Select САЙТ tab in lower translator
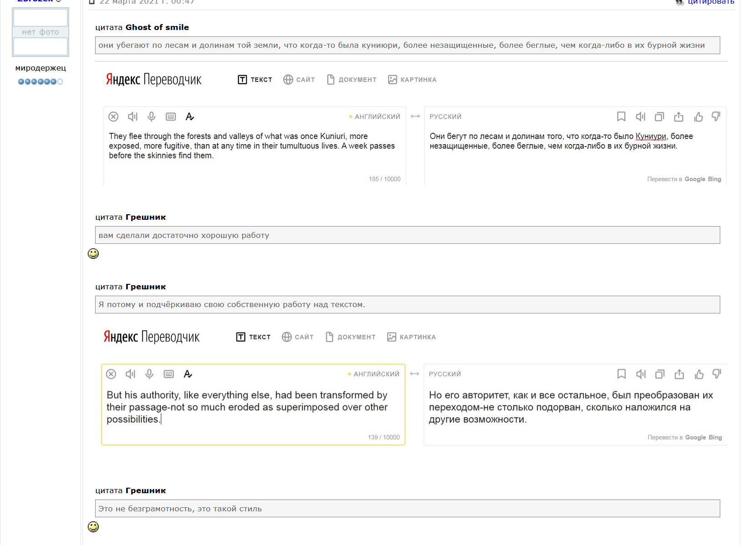This screenshot has width=743, height=545. [298, 337]
